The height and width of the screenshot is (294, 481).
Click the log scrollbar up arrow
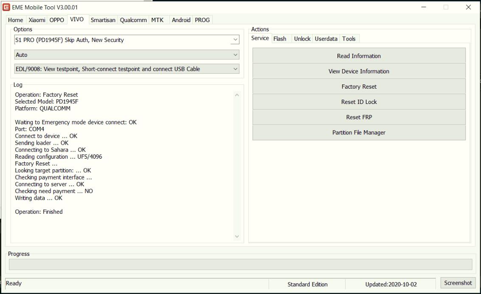237,95
